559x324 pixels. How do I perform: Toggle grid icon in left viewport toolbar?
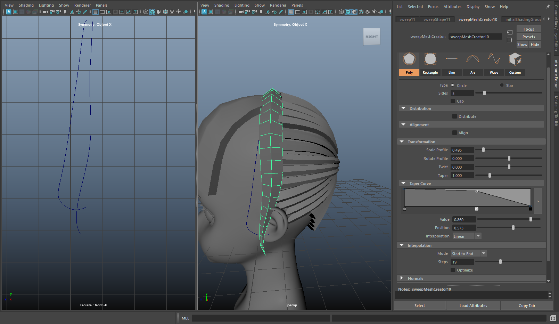click(96, 12)
